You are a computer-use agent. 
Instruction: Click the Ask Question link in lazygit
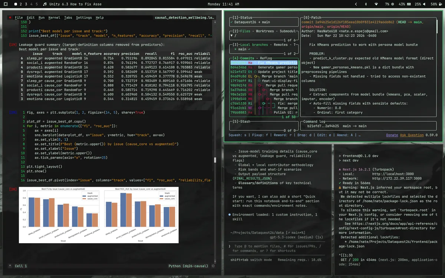click(412, 135)
